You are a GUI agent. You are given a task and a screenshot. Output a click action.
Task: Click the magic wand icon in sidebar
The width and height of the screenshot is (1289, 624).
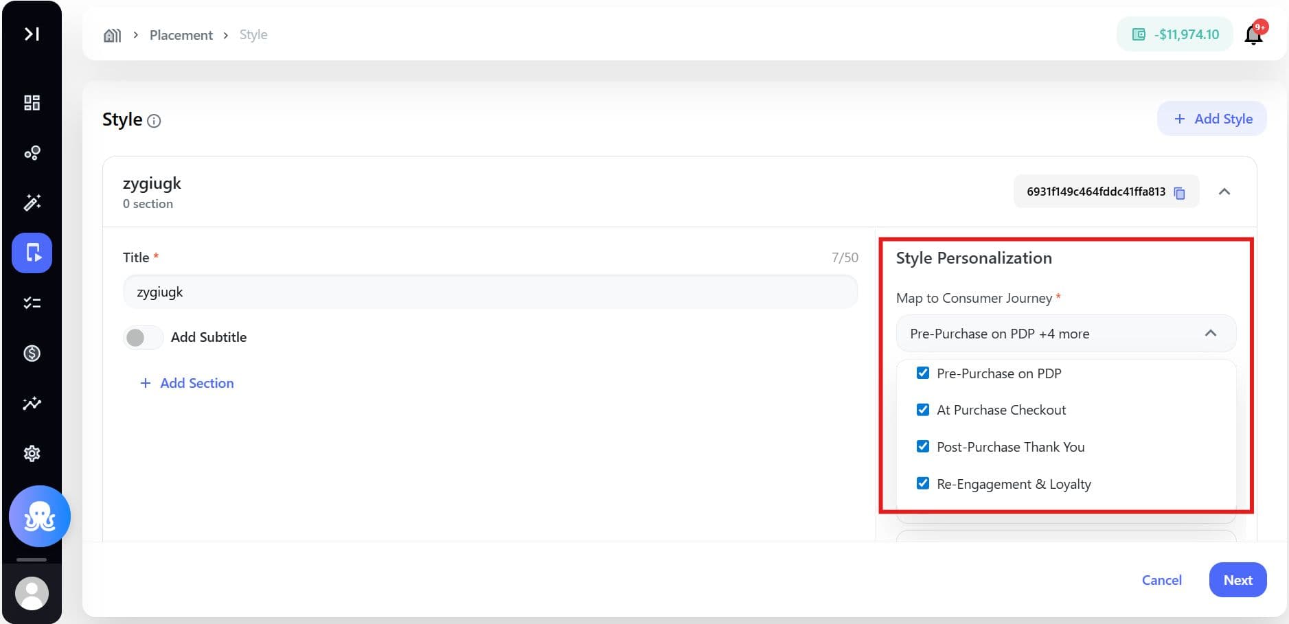coord(32,203)
